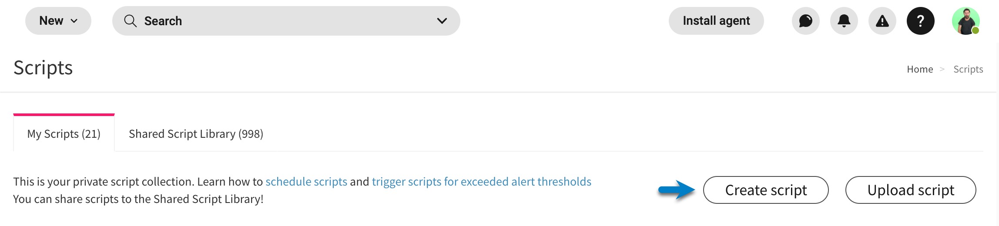Open the alerts warning triangle icon
999x226 pixels.
tap(882, 21)
